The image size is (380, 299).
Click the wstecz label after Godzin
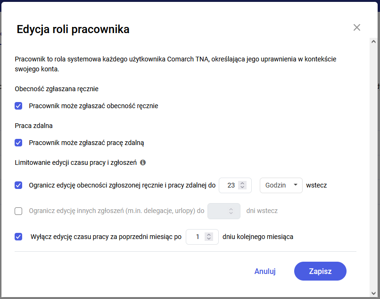(x=316, y=185)
